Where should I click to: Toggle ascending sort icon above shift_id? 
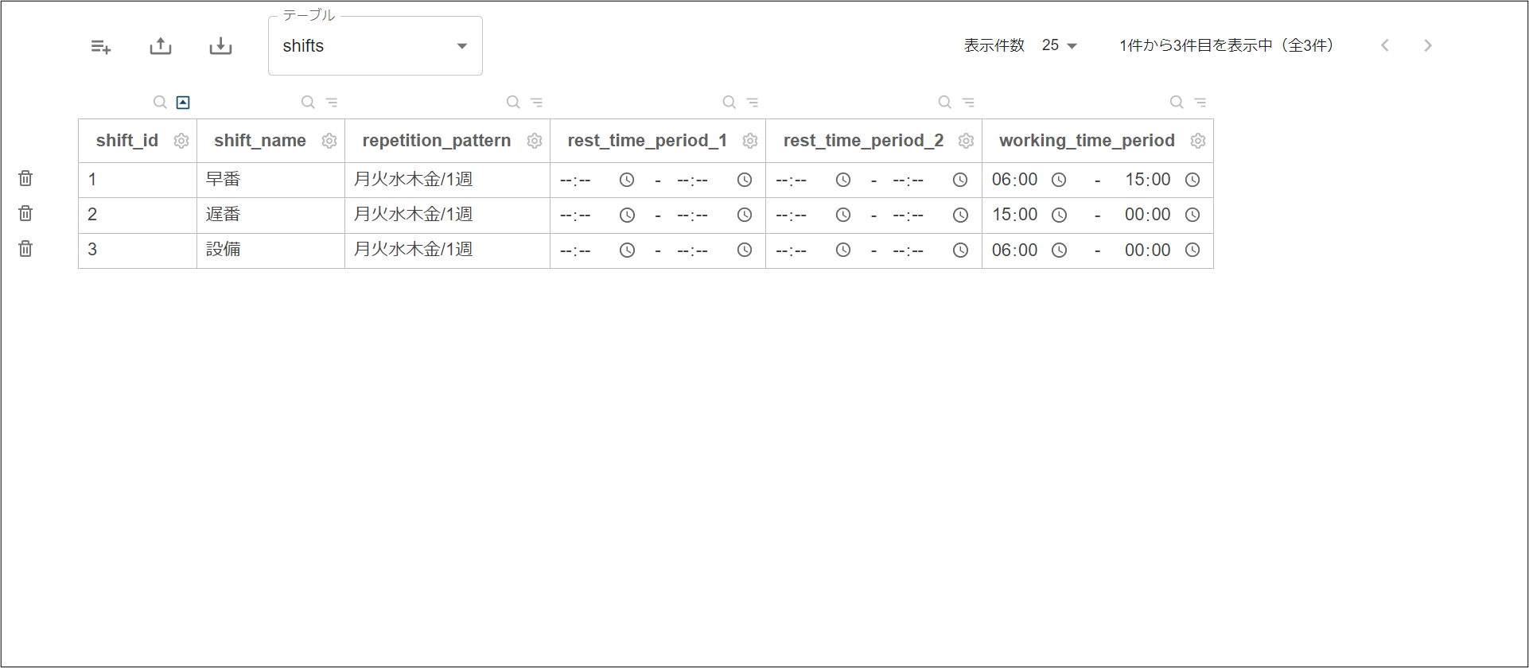pyautogui.click(x=183, y=102)
